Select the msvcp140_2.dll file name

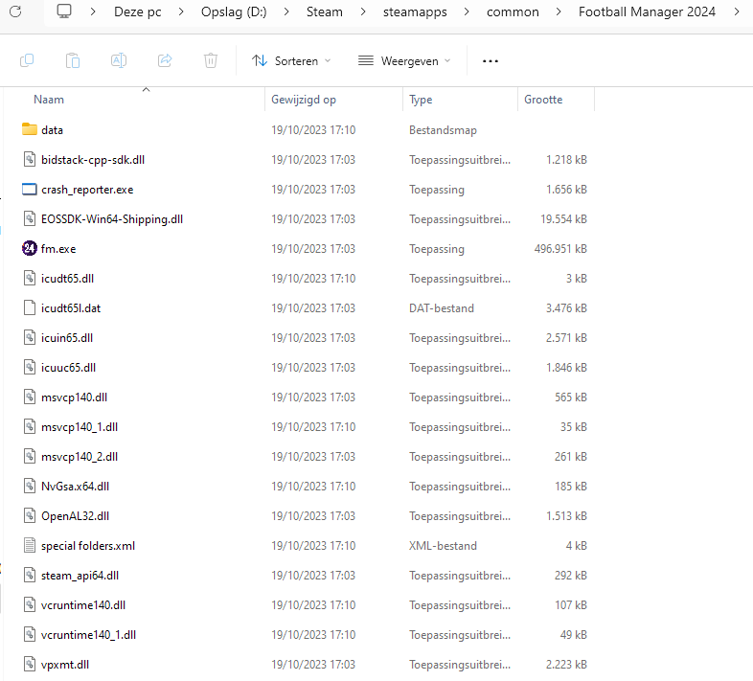point(80,457)
